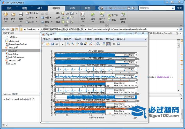
Task: Open Figure 1 帮助(H) menu
Action: (x=121, y=39)
